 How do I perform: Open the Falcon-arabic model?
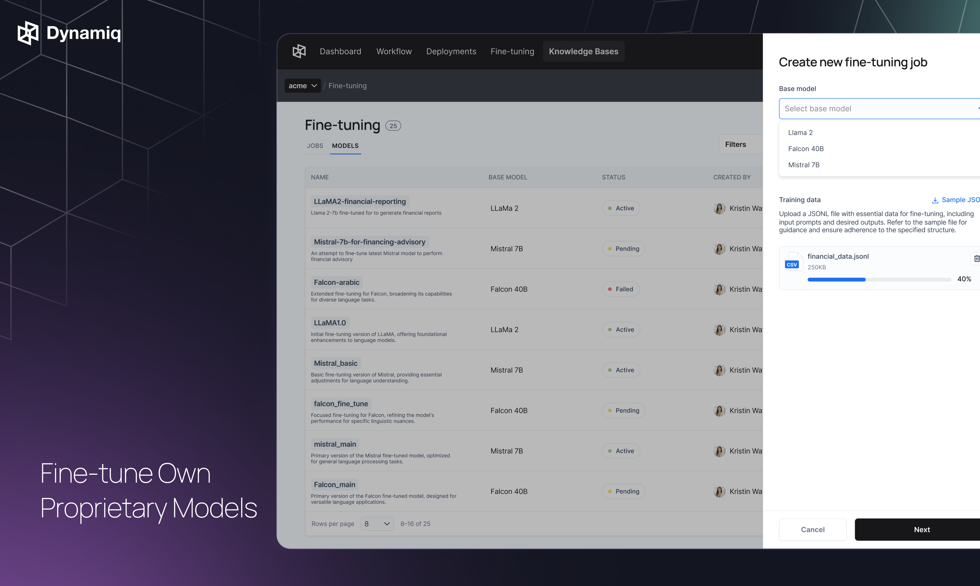[337, 282]
